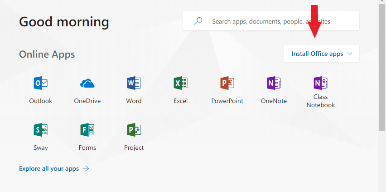
Task: Click the Install Office apps chevron
Action: tap(350, 54)
